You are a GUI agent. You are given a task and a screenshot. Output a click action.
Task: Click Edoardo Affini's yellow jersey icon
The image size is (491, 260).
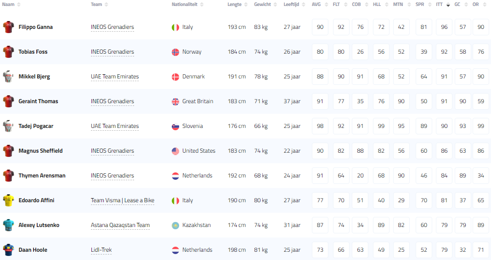(8, 200)
